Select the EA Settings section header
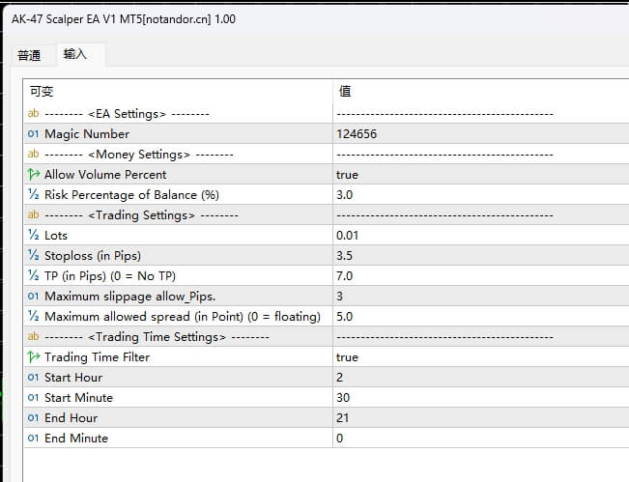The height and width of the screenshot is (482, 629). pos(127,114)
